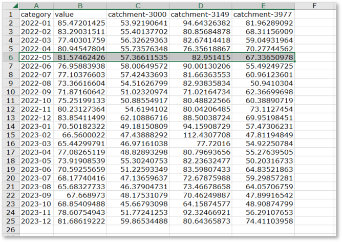Select column E header

[x=263, y=6]
